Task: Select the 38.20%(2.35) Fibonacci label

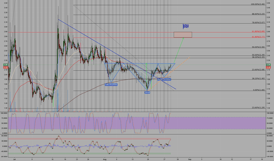Action: (258, 57)
